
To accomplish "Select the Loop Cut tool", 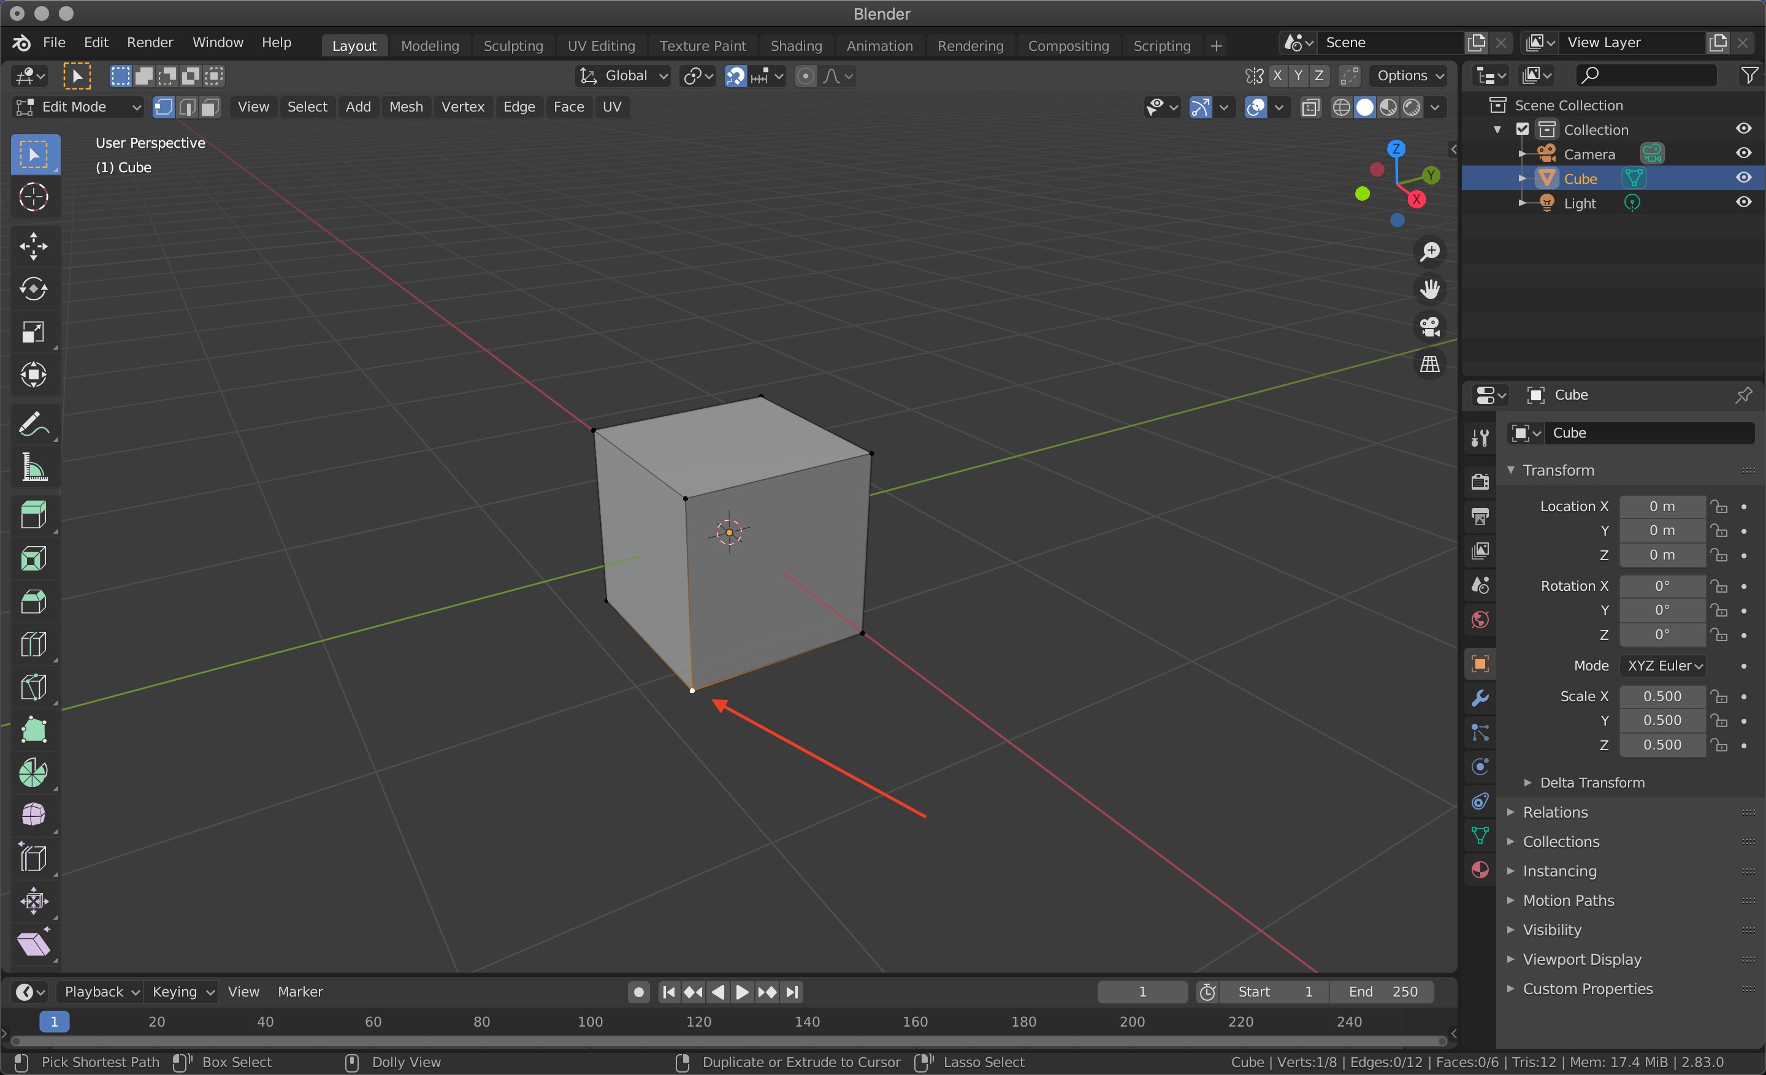I will pos(34,645).
